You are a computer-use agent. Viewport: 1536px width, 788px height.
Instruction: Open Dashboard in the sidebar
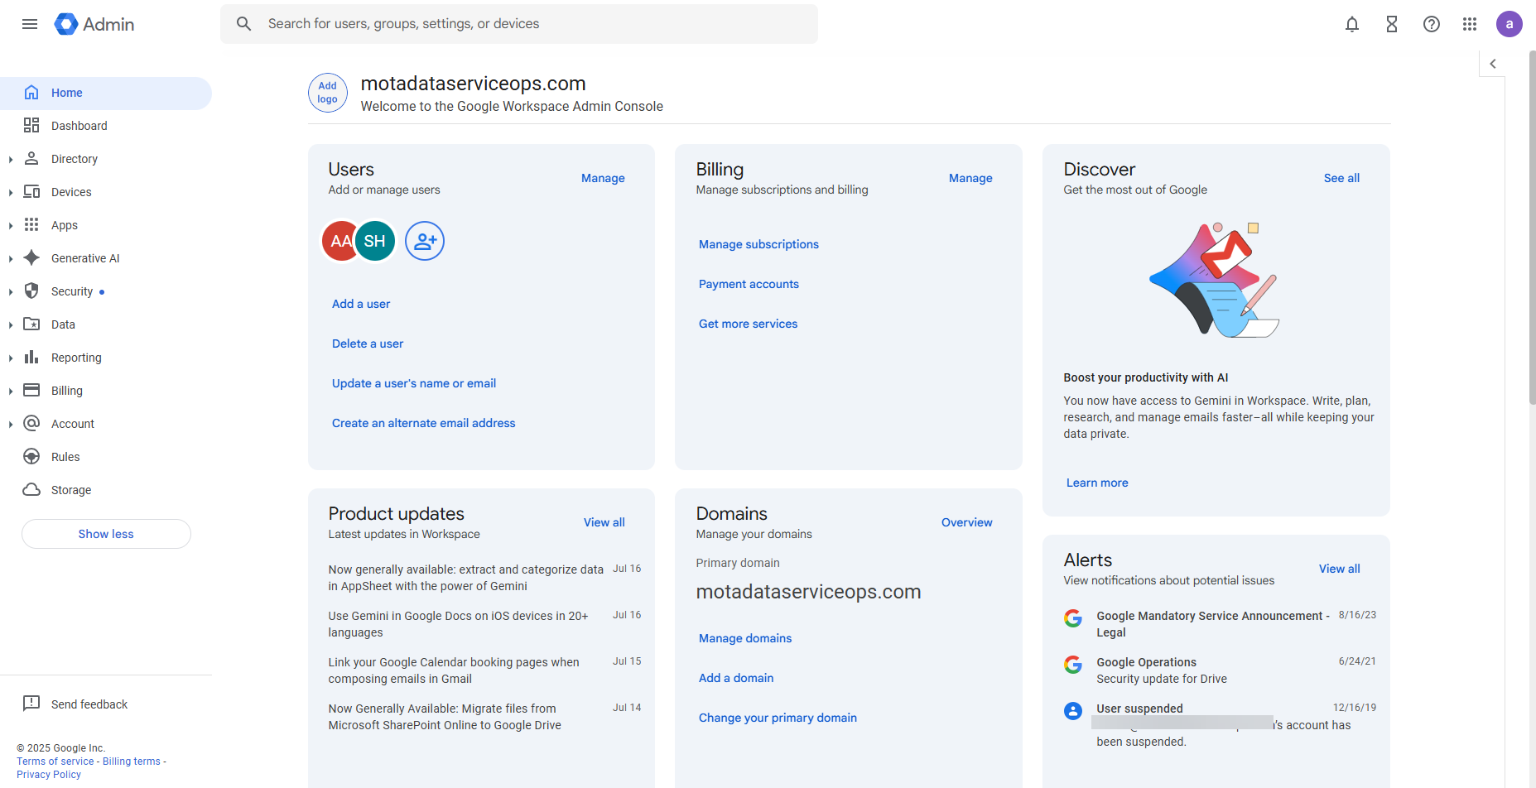tap(79, 126)
